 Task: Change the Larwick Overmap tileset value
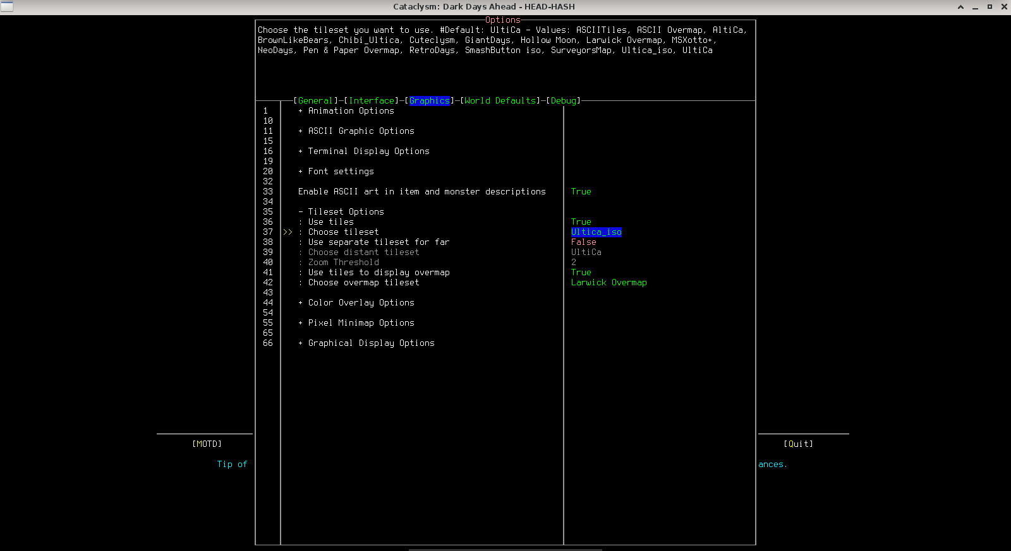click(608, 283)
